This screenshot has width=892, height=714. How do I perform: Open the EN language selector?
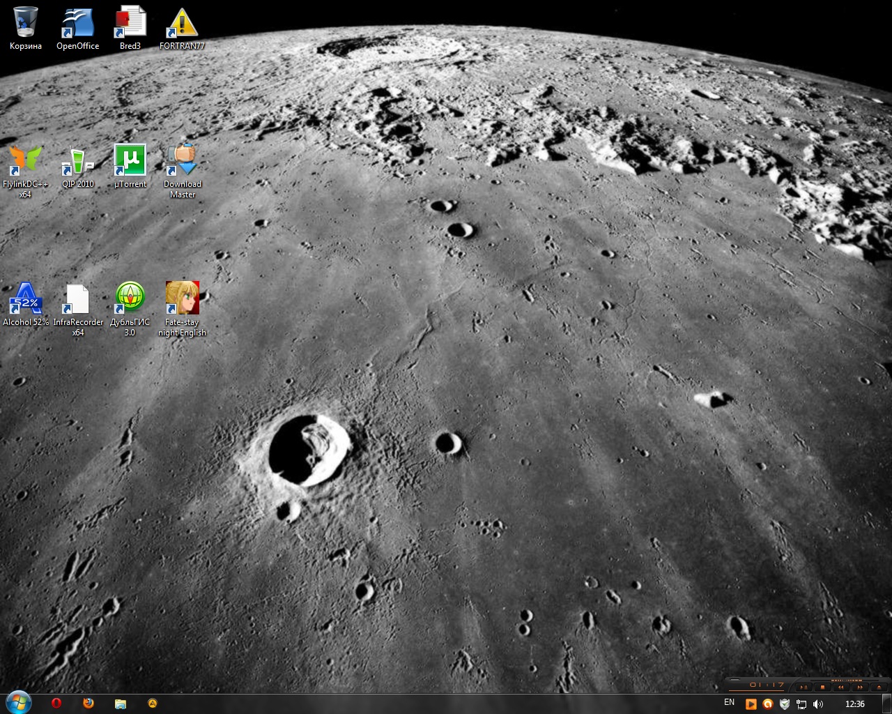[x=729, y=703]
